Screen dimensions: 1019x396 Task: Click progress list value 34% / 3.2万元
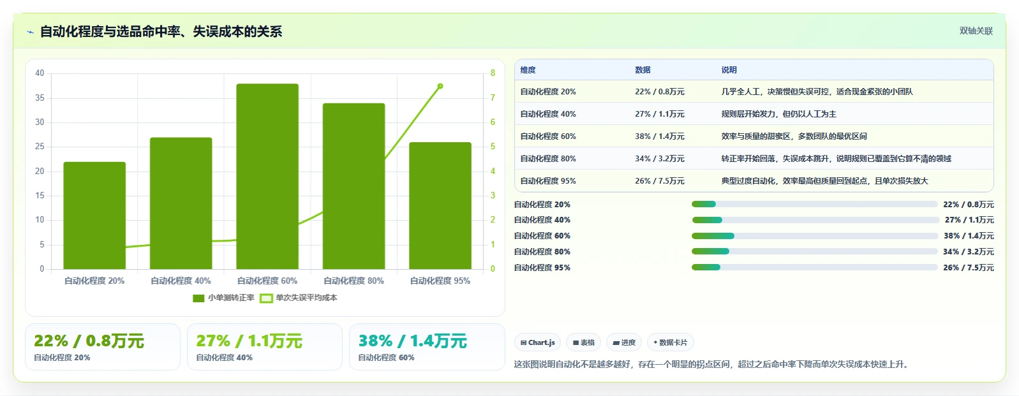969,252
